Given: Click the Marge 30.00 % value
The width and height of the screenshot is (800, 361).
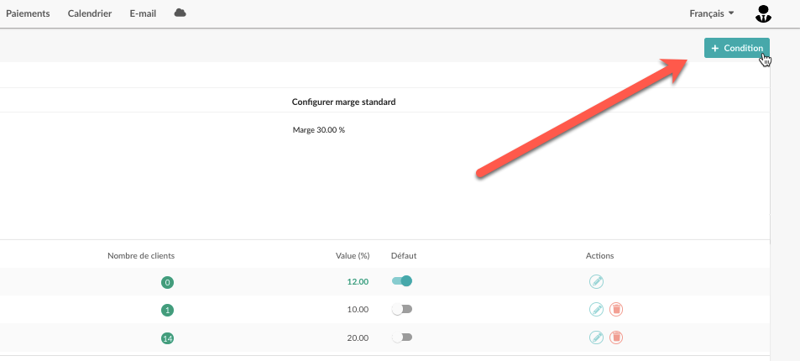Looking at the screenshot, I should click(319, 130).
